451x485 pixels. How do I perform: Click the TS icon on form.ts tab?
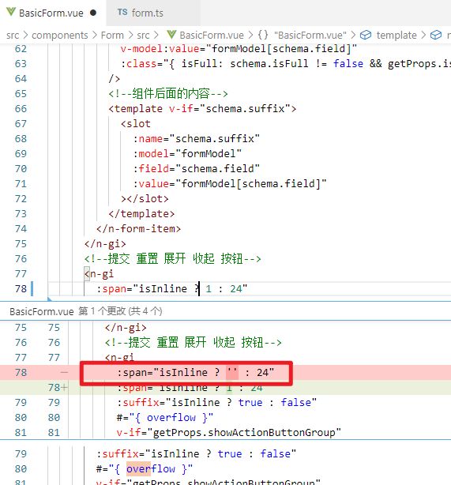pyautogui.click(x=122, y=13)
